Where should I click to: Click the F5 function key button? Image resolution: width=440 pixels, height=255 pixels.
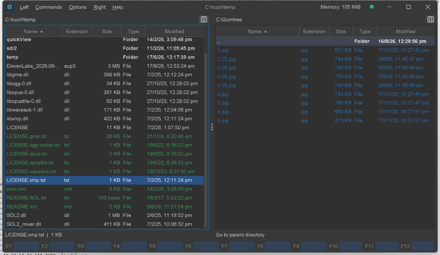(165, 246)
